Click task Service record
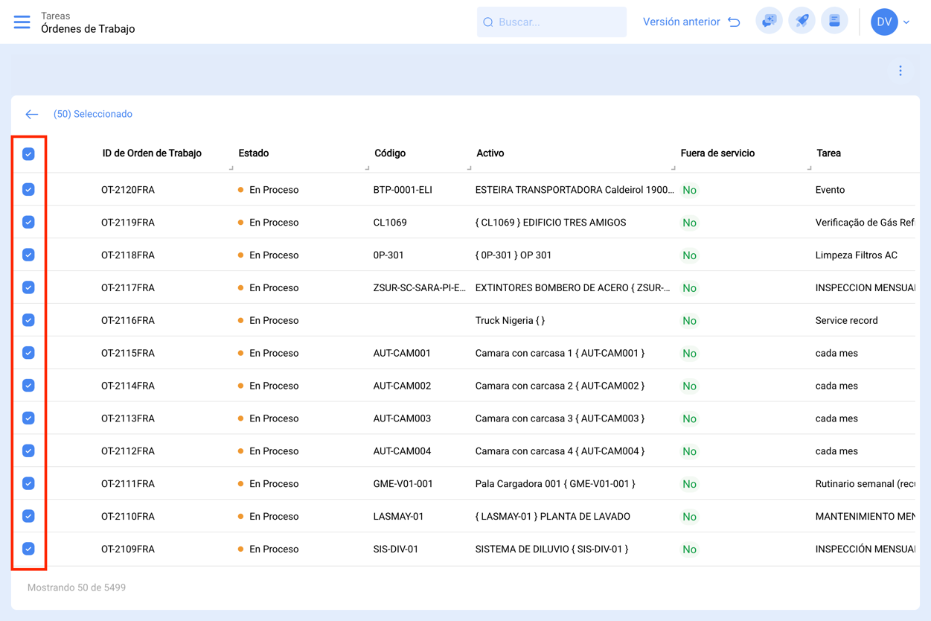 846,321
